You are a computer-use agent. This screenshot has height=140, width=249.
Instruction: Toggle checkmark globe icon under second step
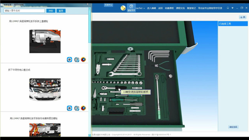[x=77, y=108]
